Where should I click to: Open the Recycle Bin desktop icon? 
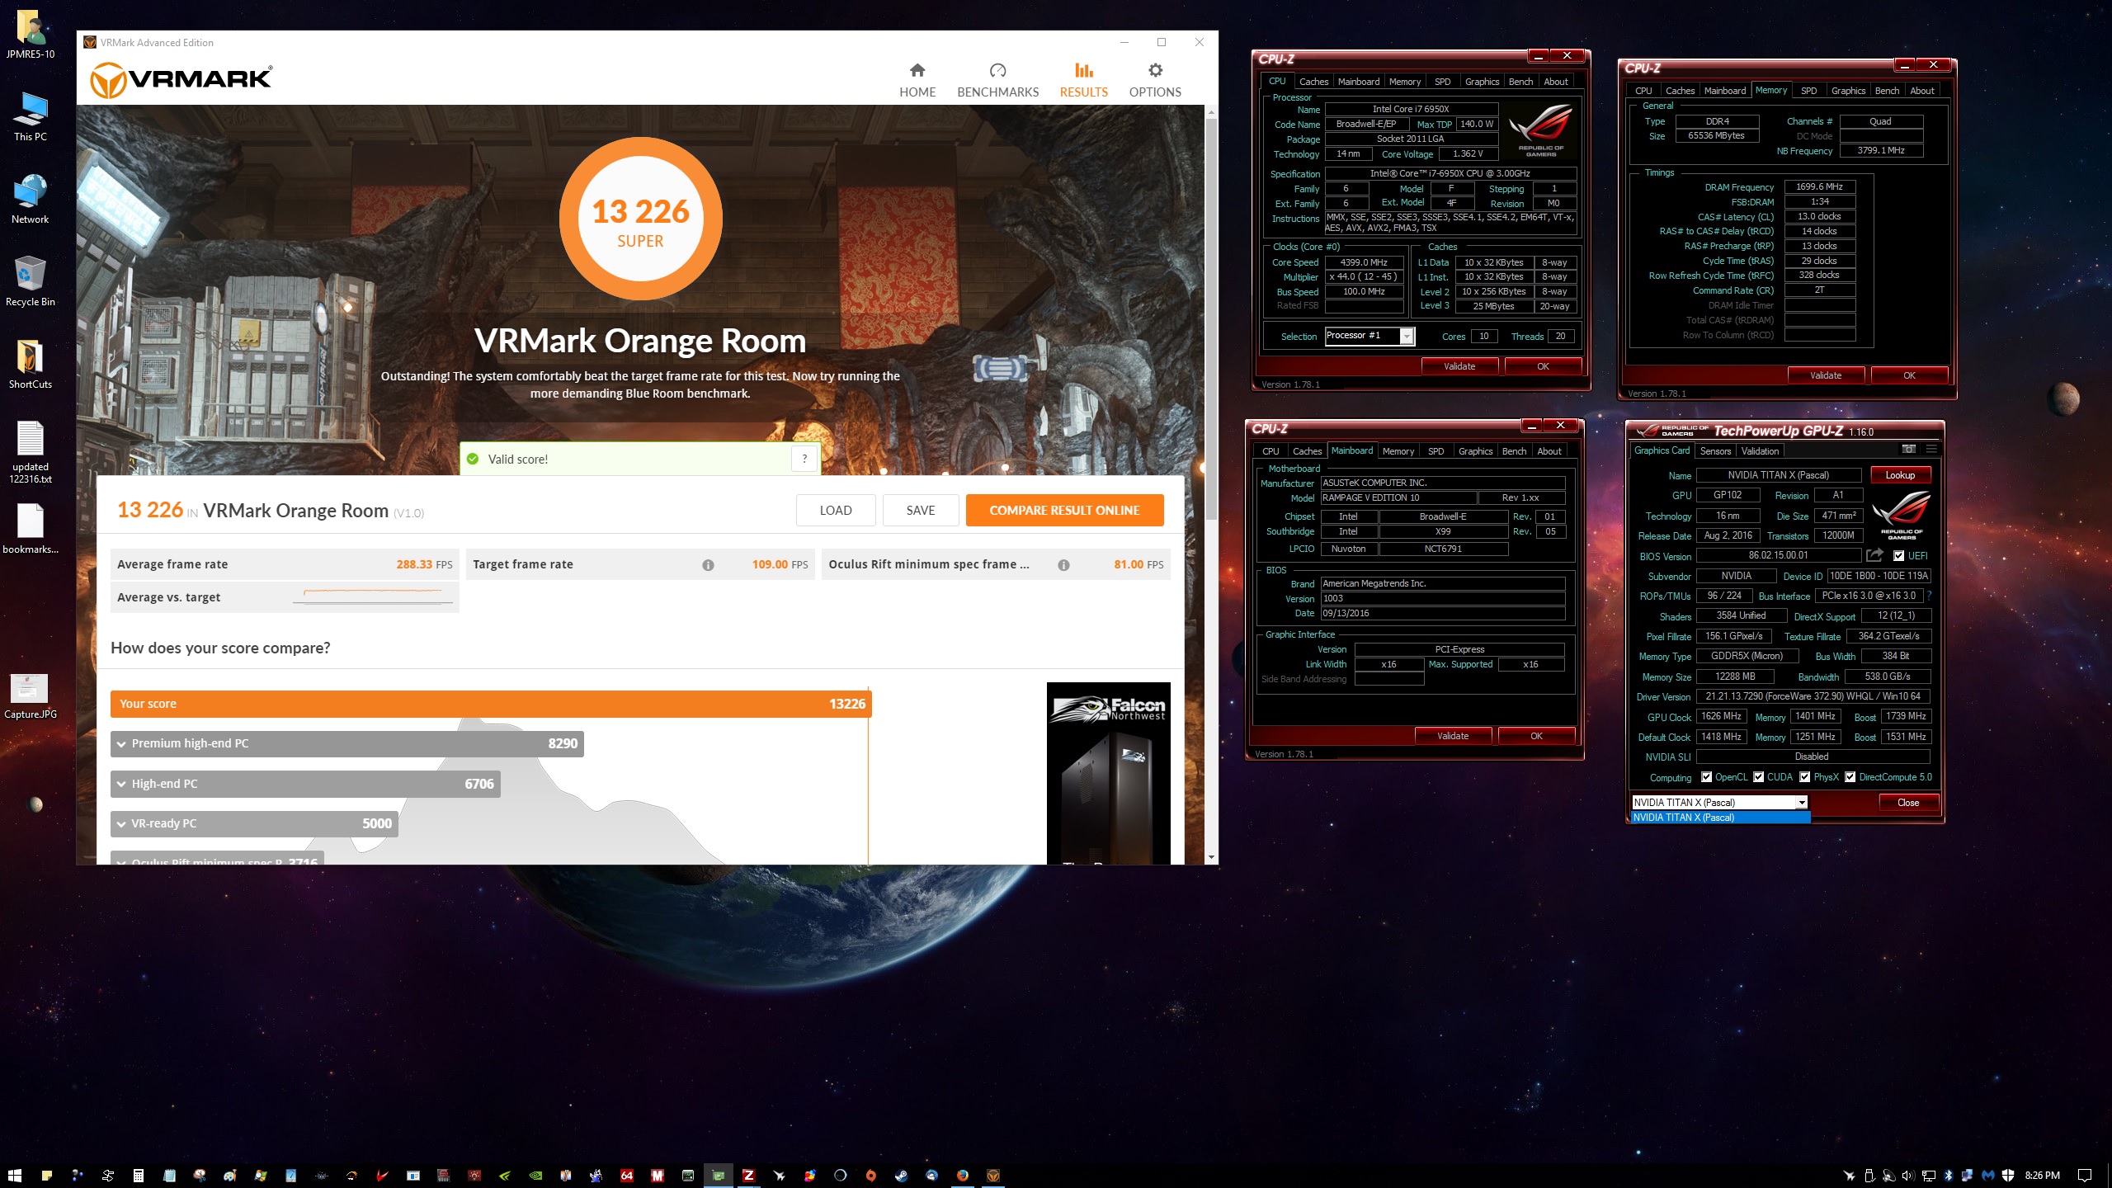(x=31, y=282)
